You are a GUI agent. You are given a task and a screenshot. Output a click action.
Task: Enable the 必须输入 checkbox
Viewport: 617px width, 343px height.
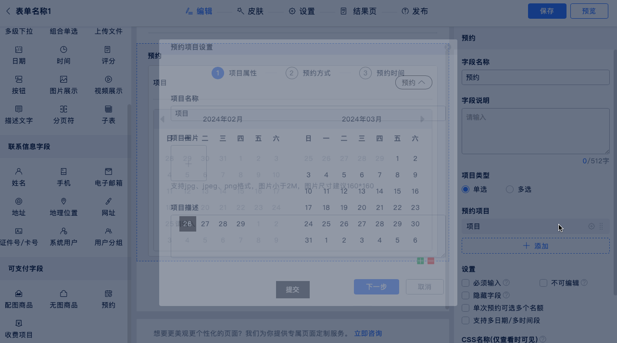click(x=466, y=283)
